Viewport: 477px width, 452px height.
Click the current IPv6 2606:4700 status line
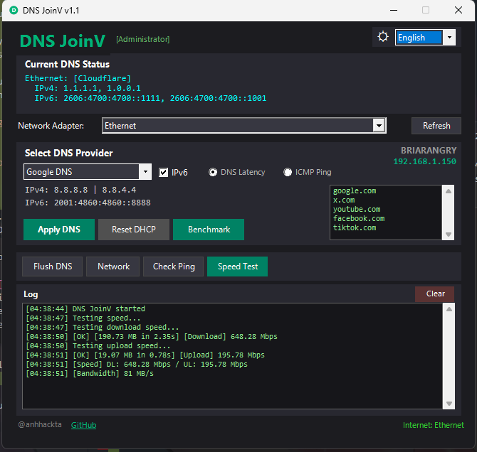[150, 98]
